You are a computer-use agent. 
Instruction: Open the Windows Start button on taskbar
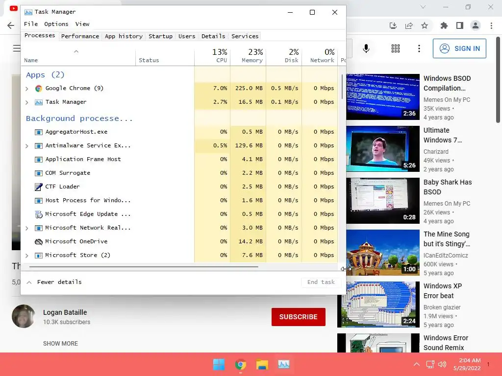pos(219,364)
